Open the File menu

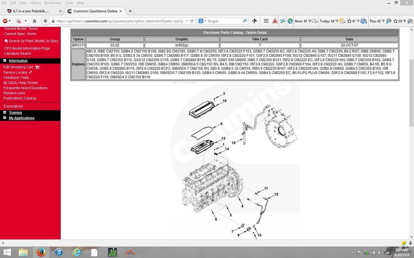4,3
